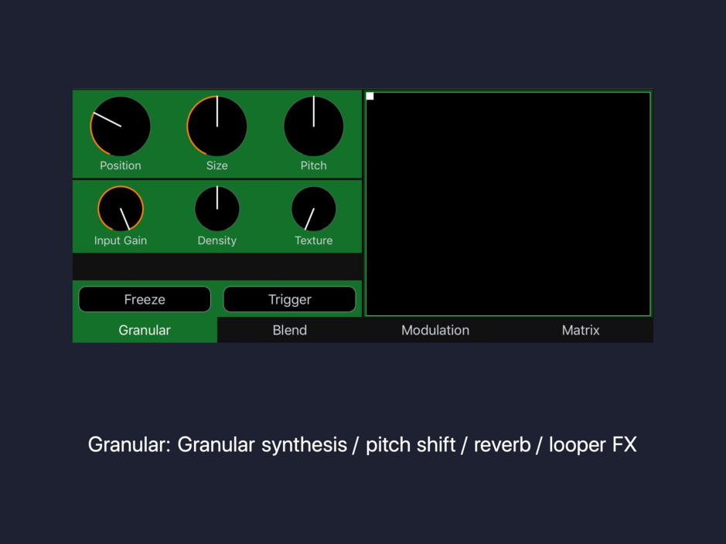Screen dimensions: 726x544
Task: Click the white square marker in display
Action: [370, 97]
